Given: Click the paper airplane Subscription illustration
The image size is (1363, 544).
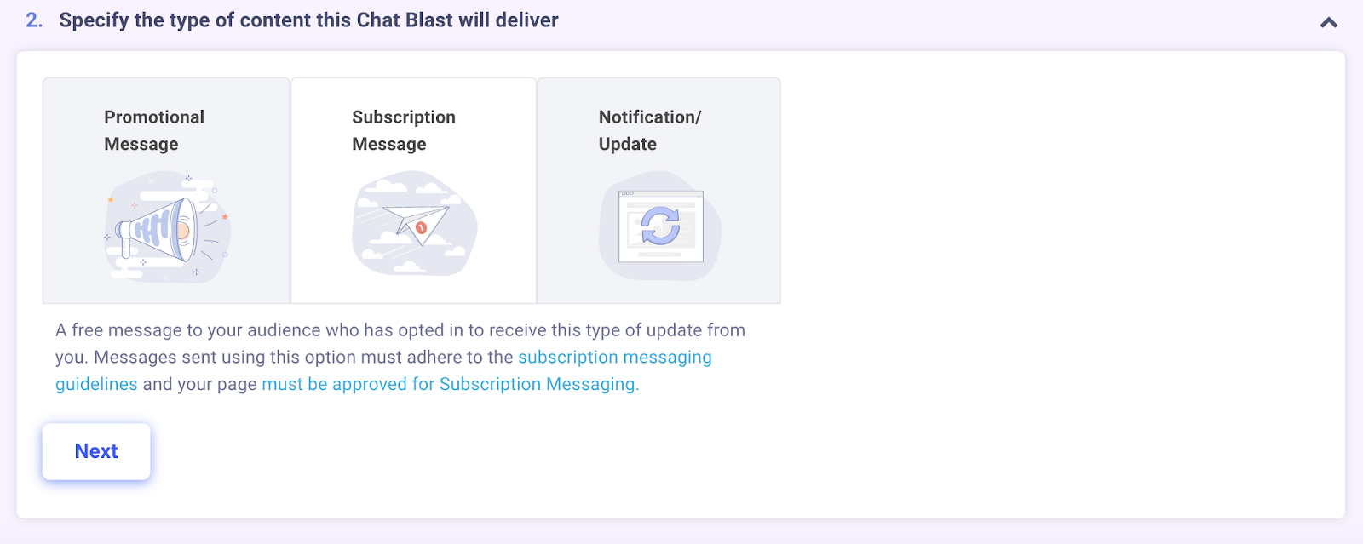Looking at the screenshot, I should [415, 224].
